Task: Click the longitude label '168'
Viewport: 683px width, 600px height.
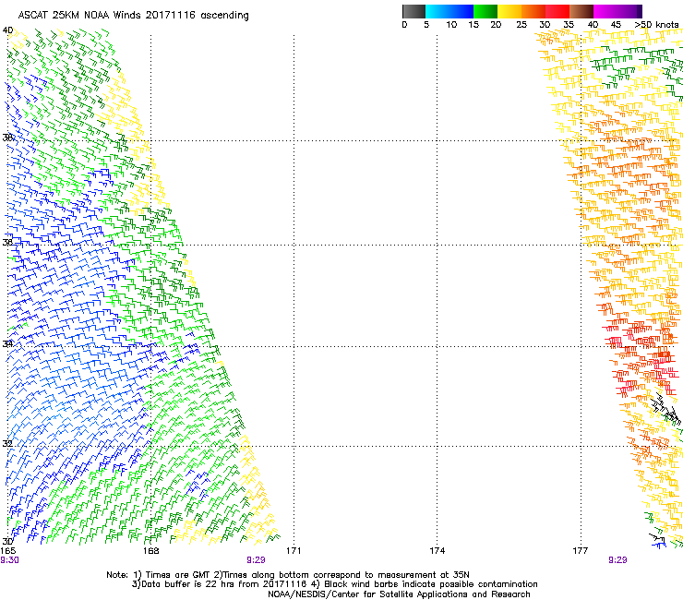Action: [x=150, y=551]
